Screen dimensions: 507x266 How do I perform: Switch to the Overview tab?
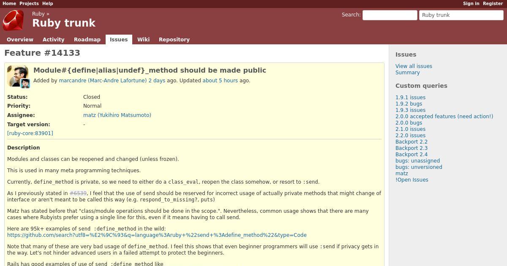click(x=20, y=39)
